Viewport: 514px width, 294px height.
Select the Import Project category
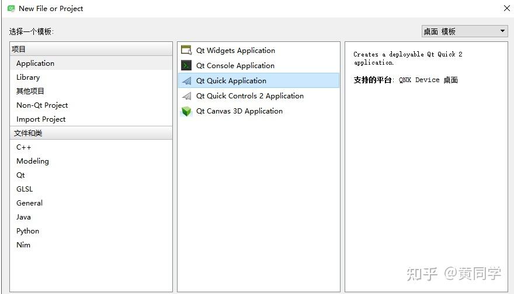[91, 119]
